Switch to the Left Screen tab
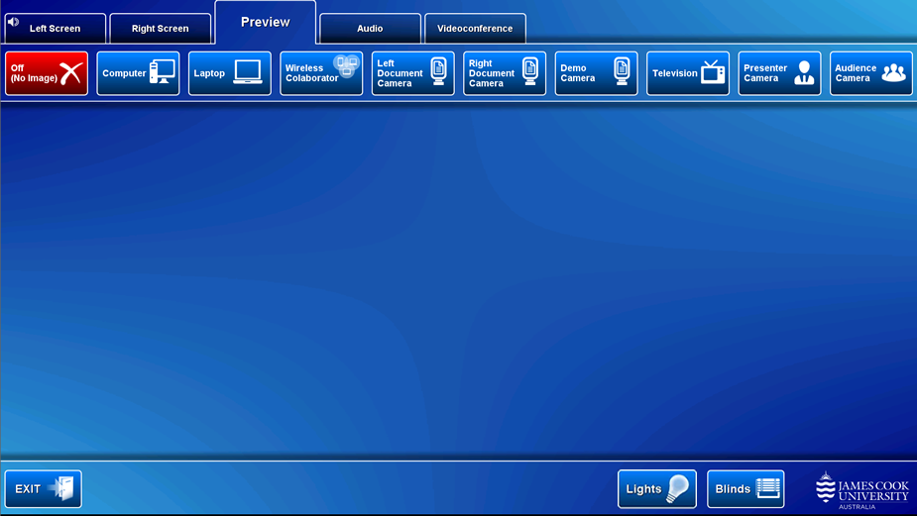917x516 pixels. coord(55,28)
